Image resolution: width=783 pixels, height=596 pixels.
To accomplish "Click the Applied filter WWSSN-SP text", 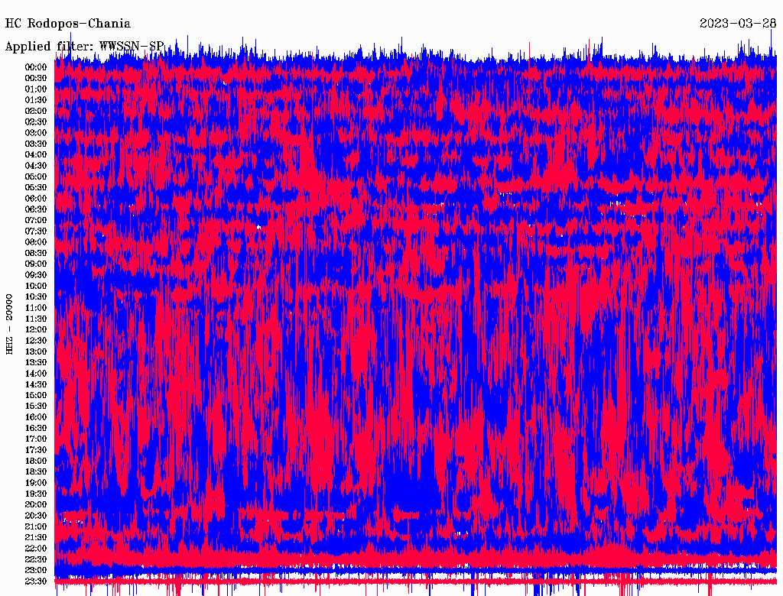I will coord(85,46).
